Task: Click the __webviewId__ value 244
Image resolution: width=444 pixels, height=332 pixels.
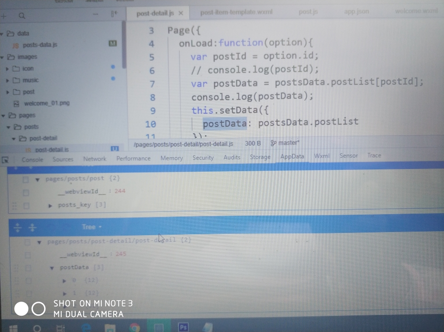Action: pyautogui.click(x=120, y=191)
